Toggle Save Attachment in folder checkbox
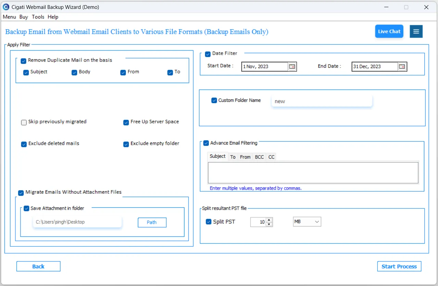438x286 pixels. coord(26,208)
